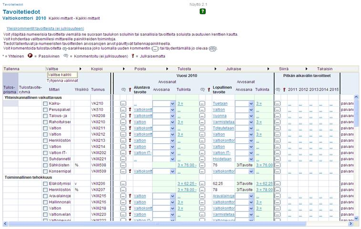Choose Tyhjennä valinnat option
361x229 pixels.
pyautogui.click(x=62, y=81)
